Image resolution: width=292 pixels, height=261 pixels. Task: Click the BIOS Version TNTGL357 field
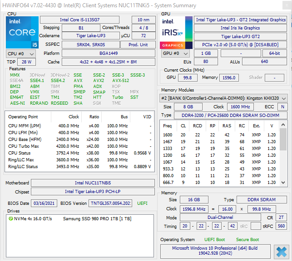(110, 203)
